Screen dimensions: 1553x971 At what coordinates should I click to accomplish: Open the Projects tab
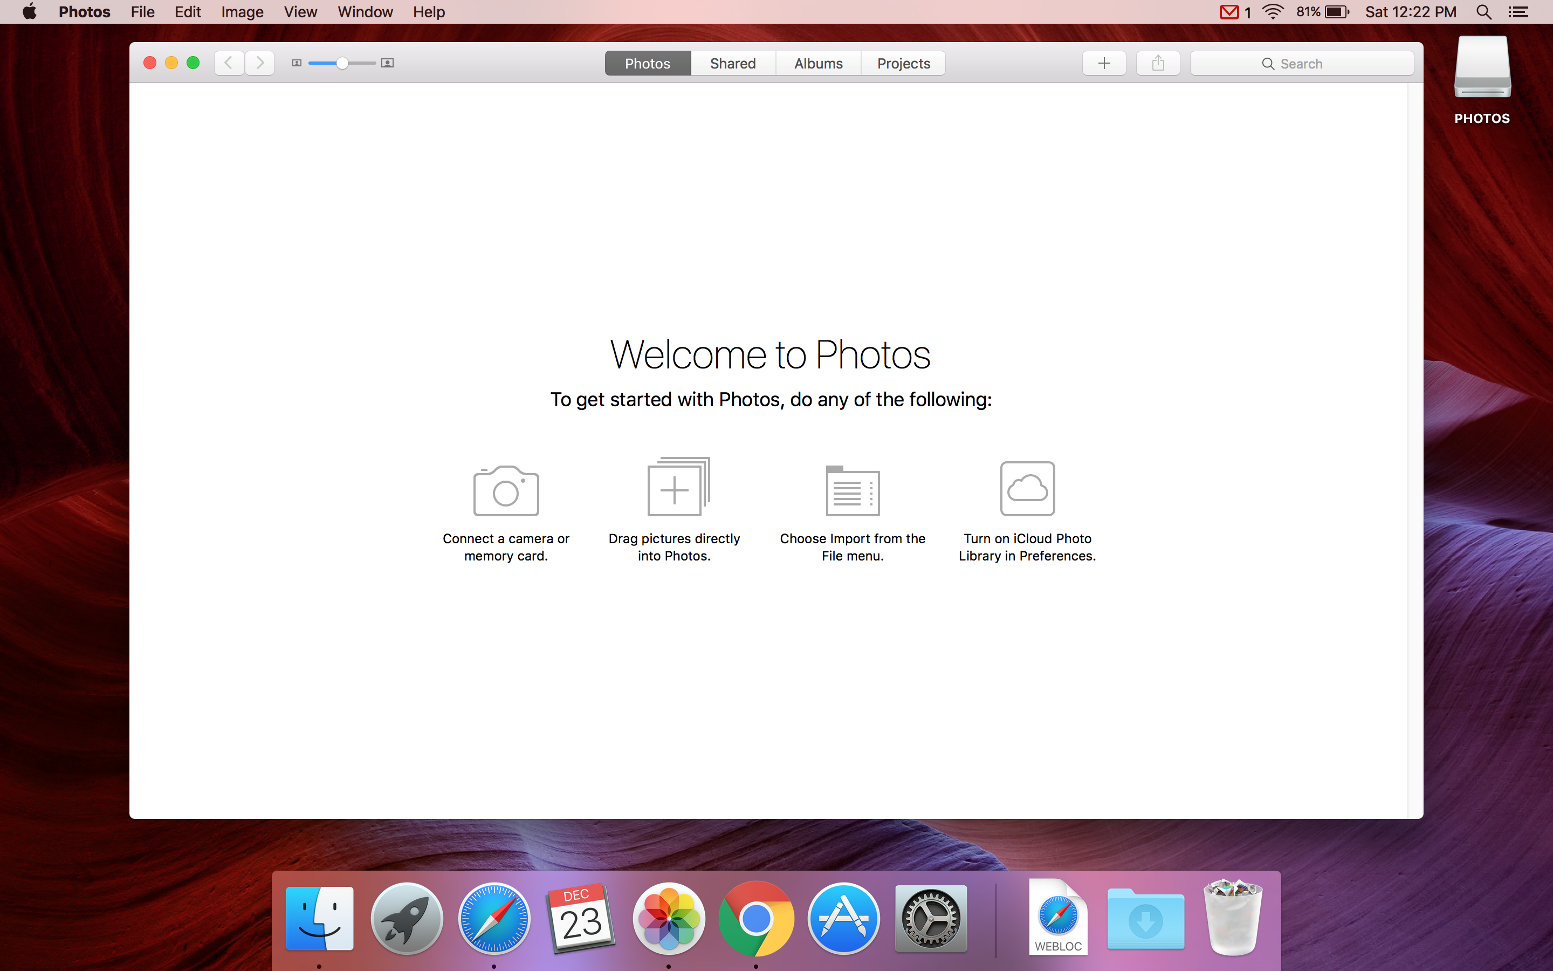pyautogui.click(x=904, y=64)
